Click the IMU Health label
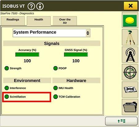Viewport: 139px width, 127px height. coord(66,88)
